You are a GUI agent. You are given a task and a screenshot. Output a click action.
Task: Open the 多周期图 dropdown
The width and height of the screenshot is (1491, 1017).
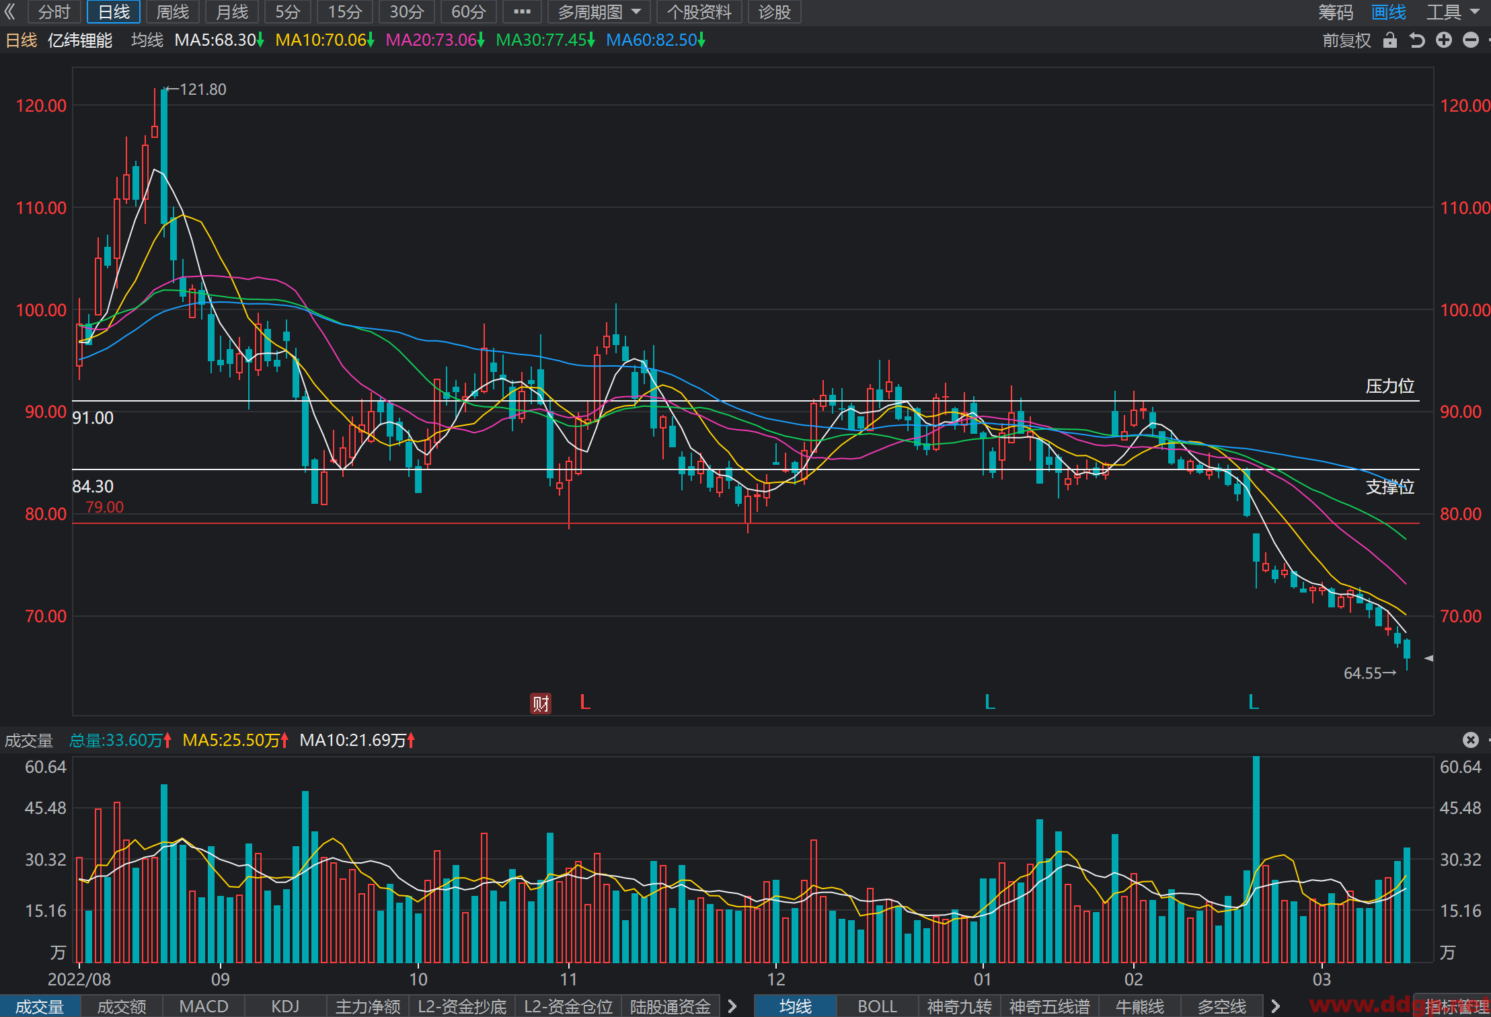tap(599, 12)
